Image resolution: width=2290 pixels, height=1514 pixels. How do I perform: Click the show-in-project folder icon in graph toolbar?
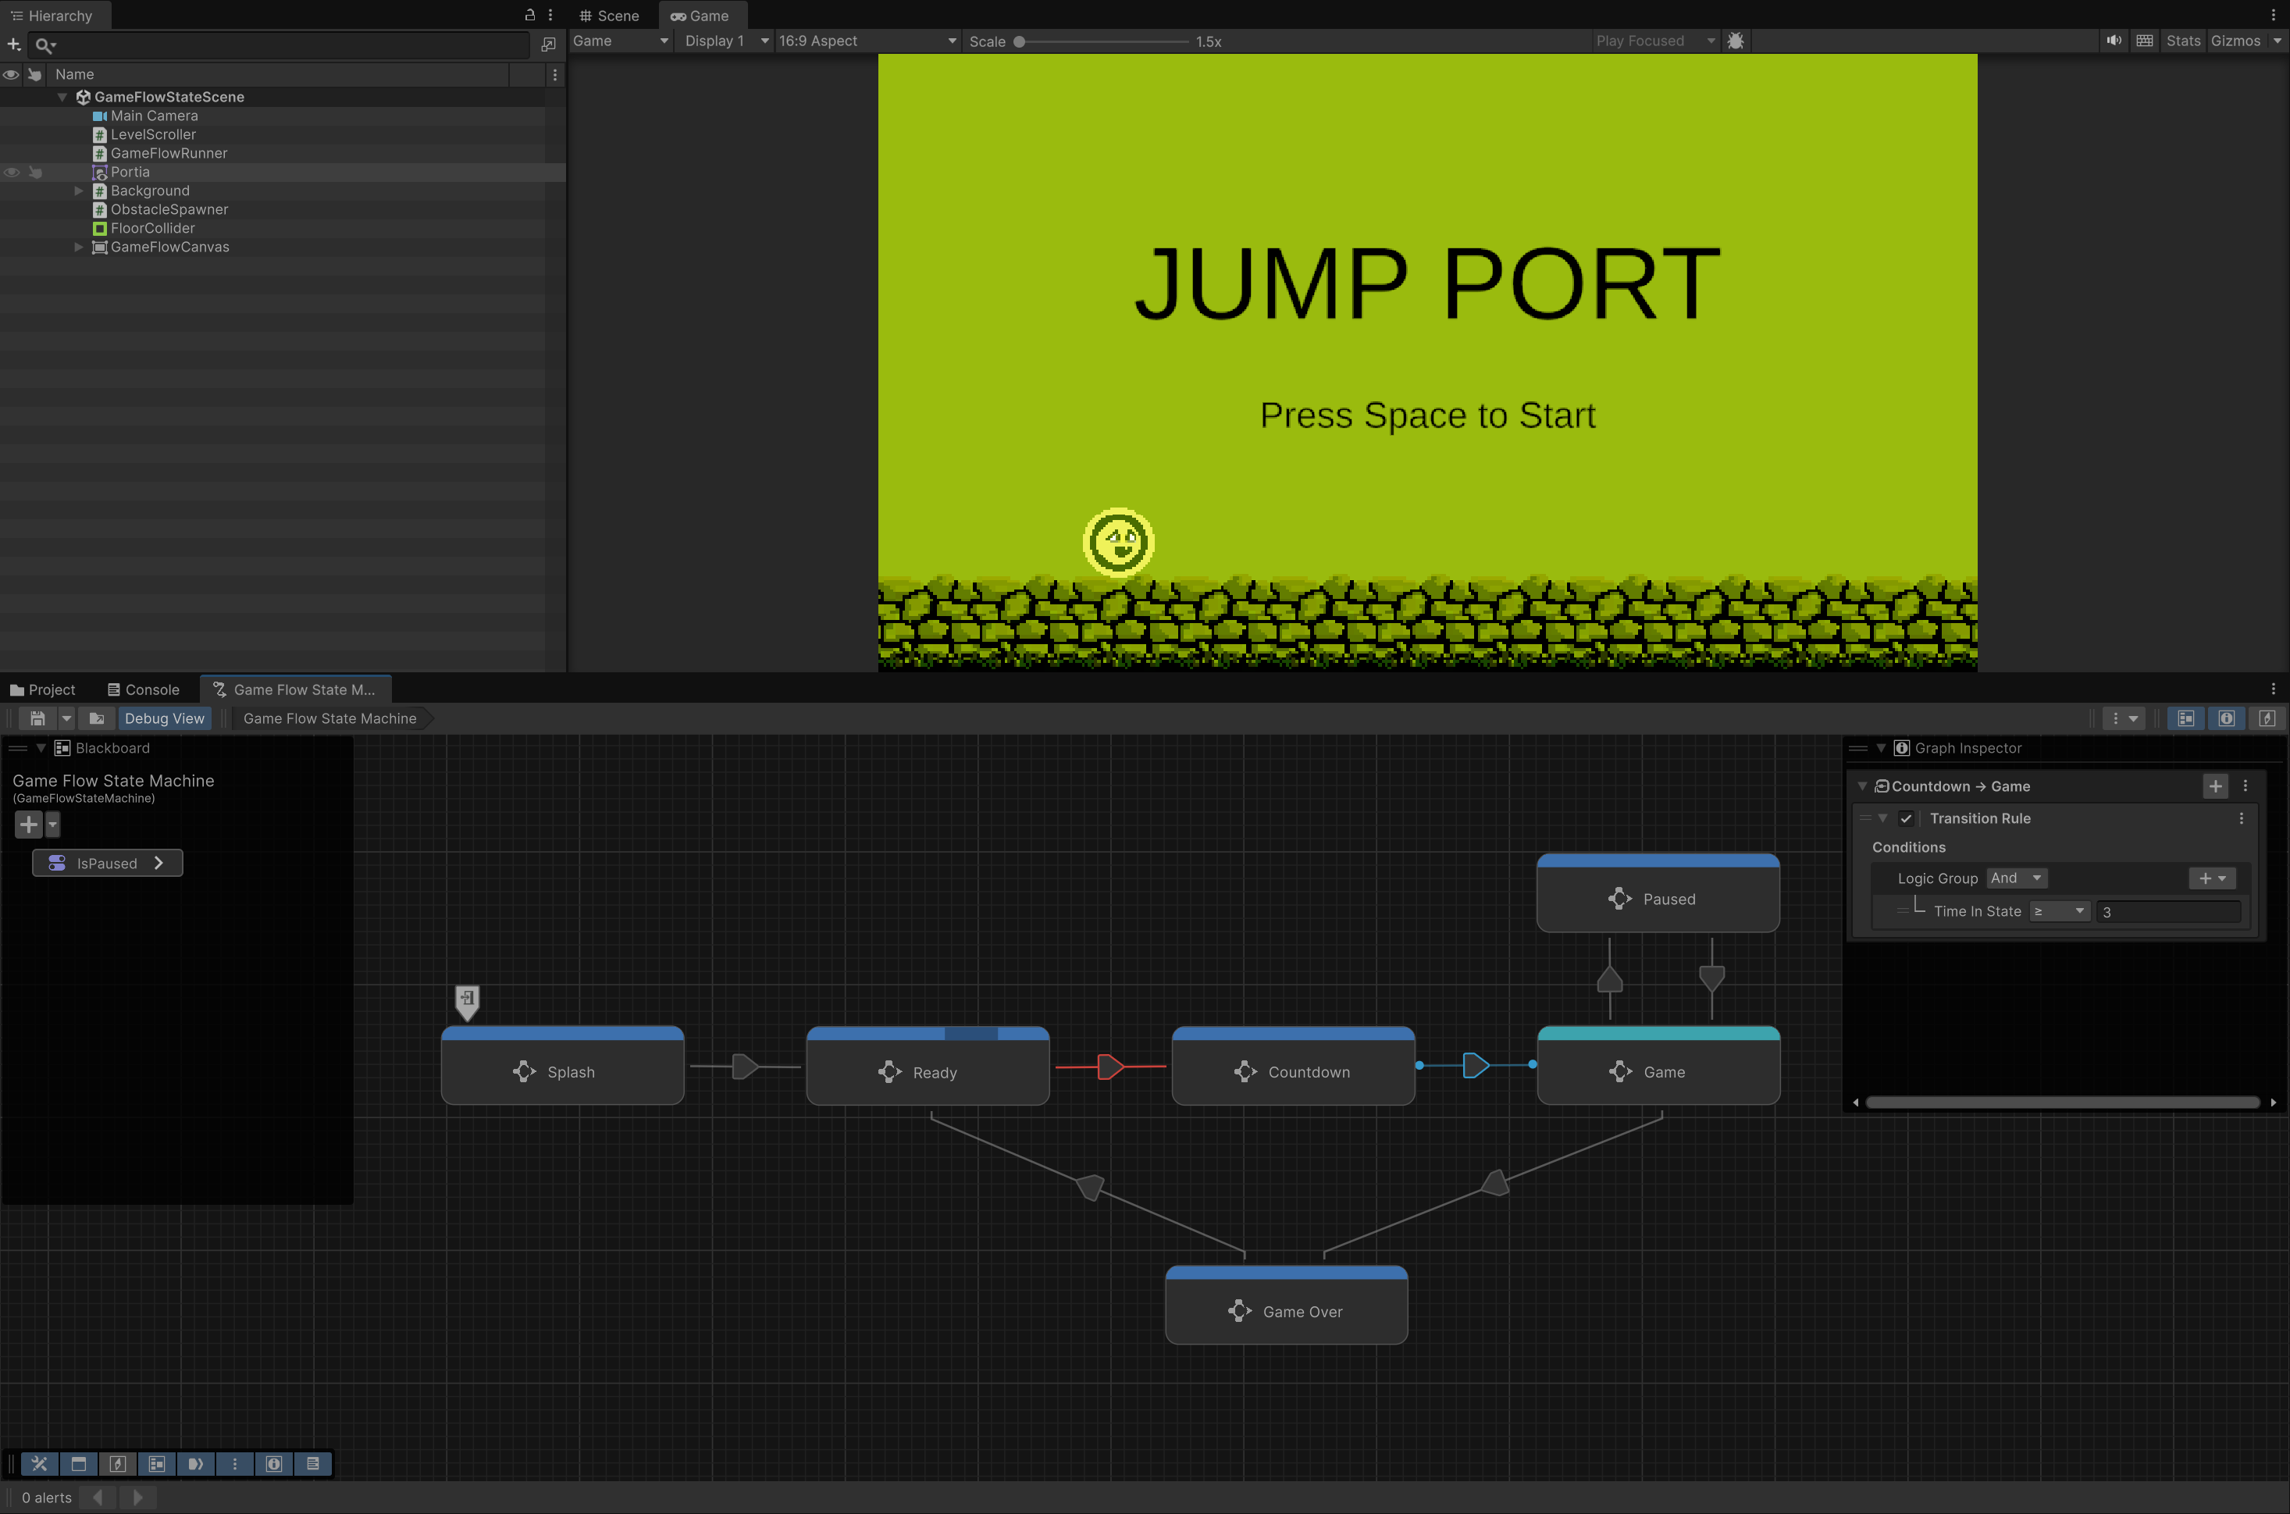coord(97,718)
